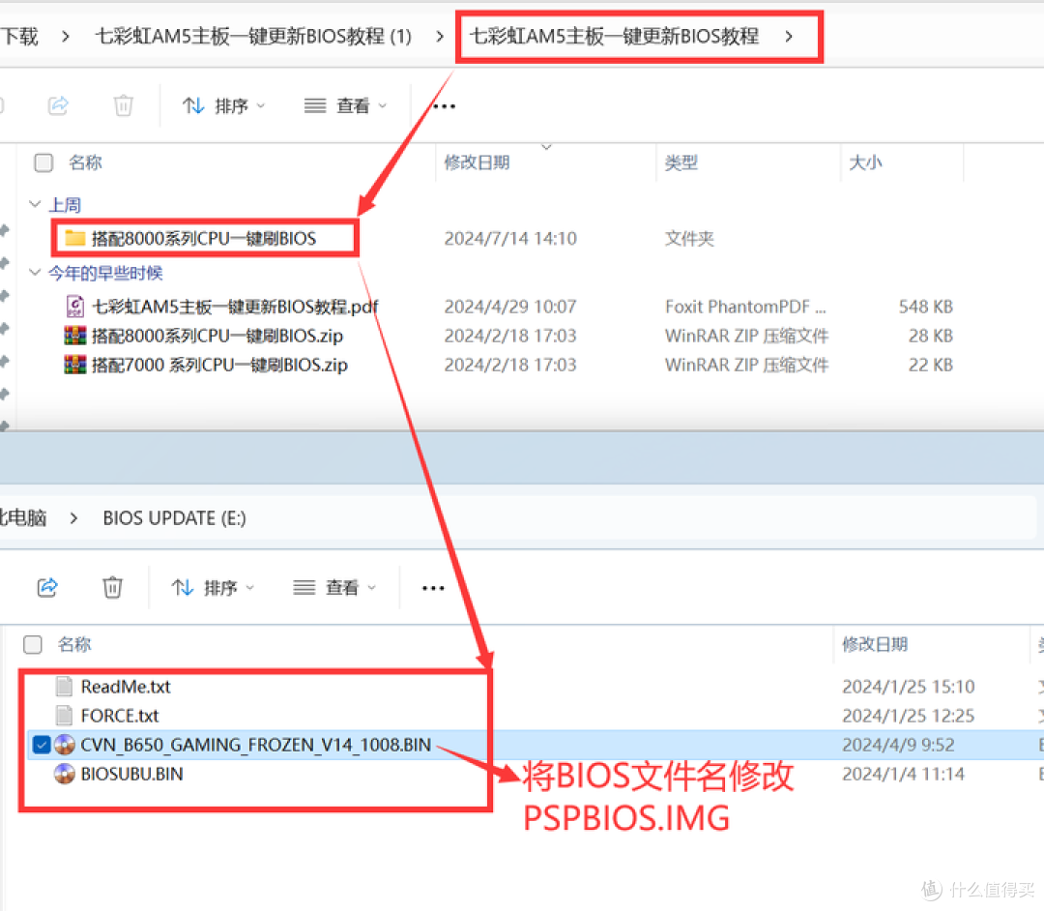Click breadcrumb 下载 in upper address bar

(x=20, y=36)
